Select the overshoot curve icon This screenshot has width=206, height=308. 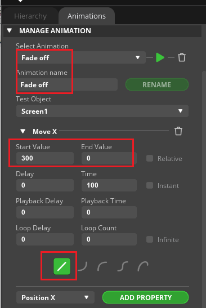click(x=143, y=266)
